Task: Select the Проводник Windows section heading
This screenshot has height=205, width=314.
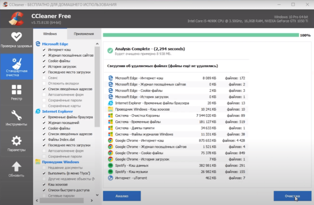Action: pos(60,162)
